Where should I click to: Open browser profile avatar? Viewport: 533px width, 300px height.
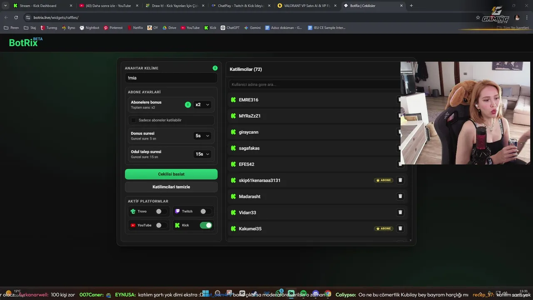(517, 17)
